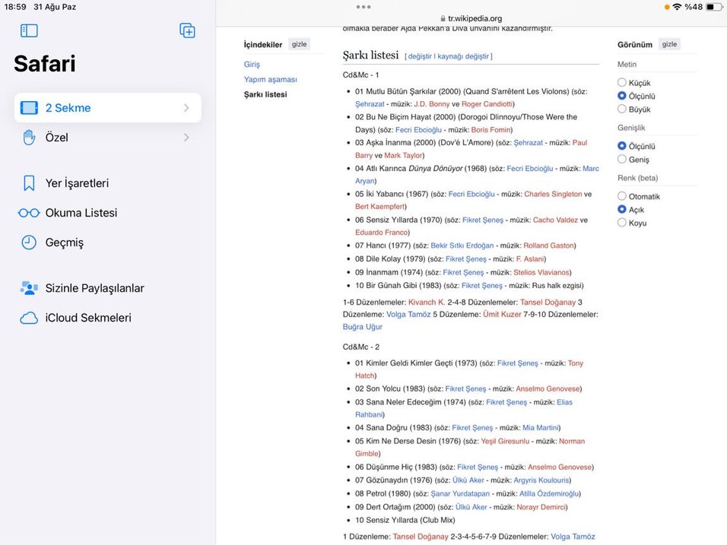Tap the Özel private browsing hand icon

pyautogui.click(x=29, y=138)
